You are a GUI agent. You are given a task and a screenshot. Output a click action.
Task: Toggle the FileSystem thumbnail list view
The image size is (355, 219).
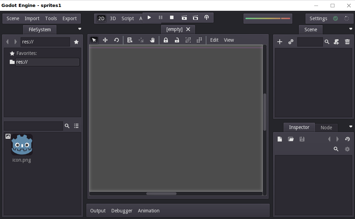point(76,126)
